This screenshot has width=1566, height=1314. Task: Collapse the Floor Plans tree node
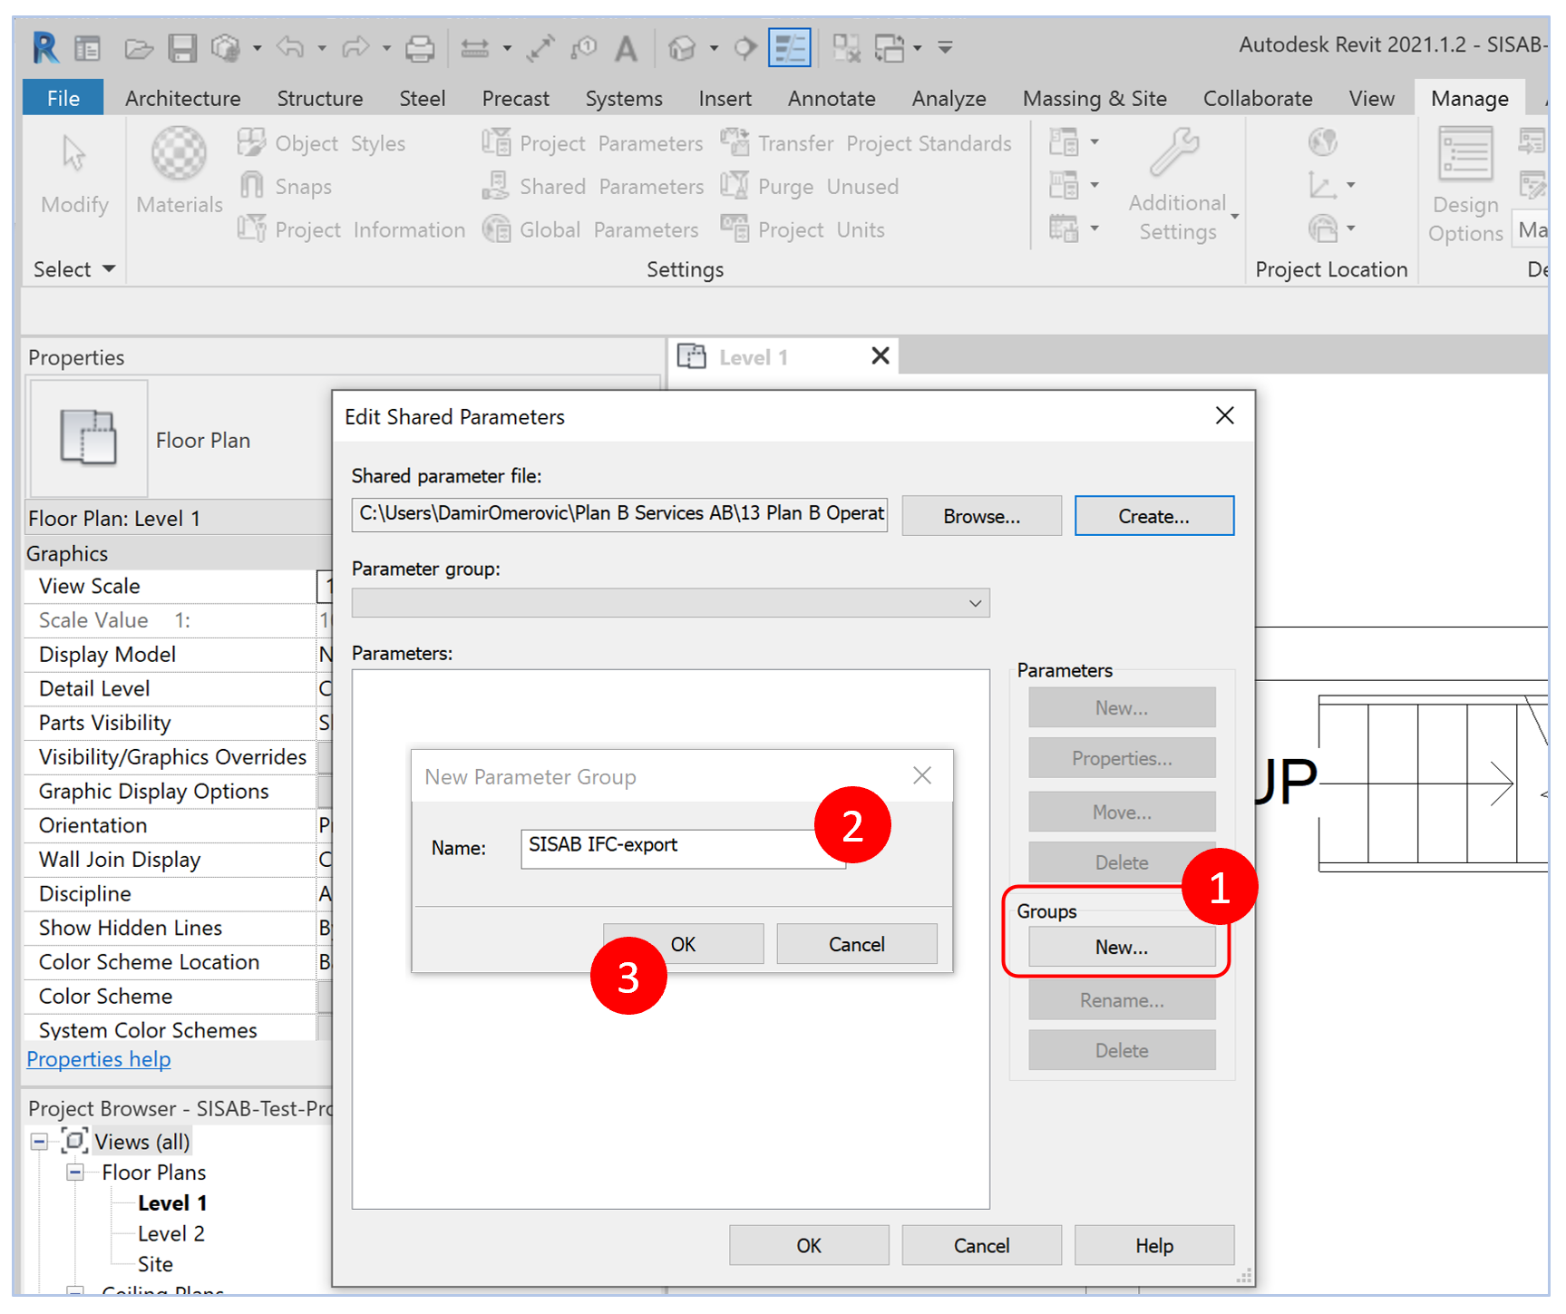click(x=75, y=1173)
